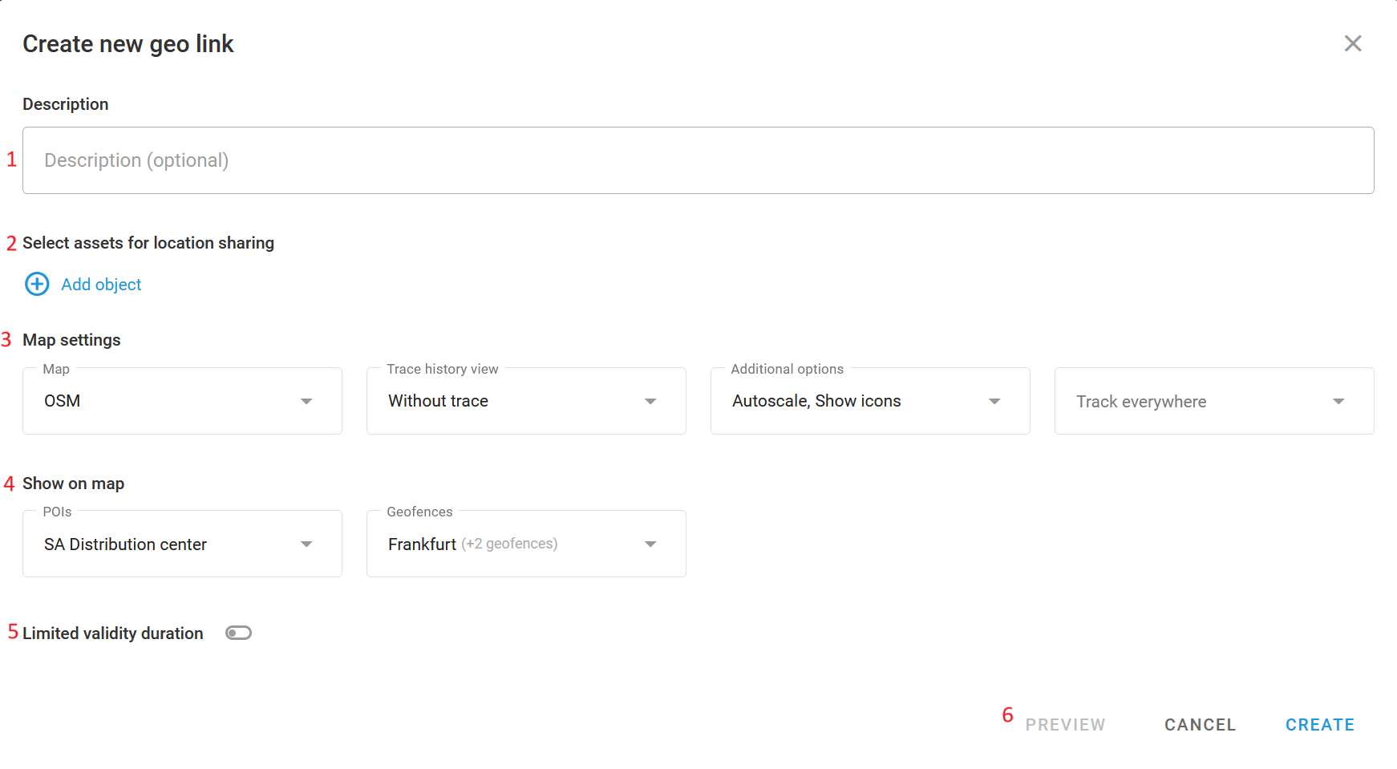Screen dimensions: 1397x769
Task: Open the Trace history view dropdown
Action: pos(513,401)
